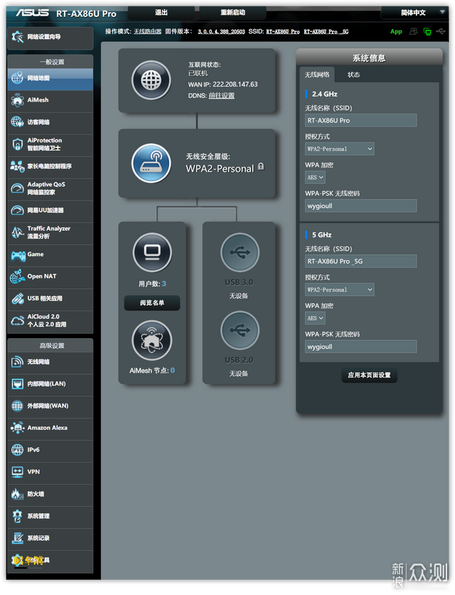Viewport: 455px width, 595px height.
Task: Open 2.4 GHz 授权方式 dropdown
Action: (339, 149)
